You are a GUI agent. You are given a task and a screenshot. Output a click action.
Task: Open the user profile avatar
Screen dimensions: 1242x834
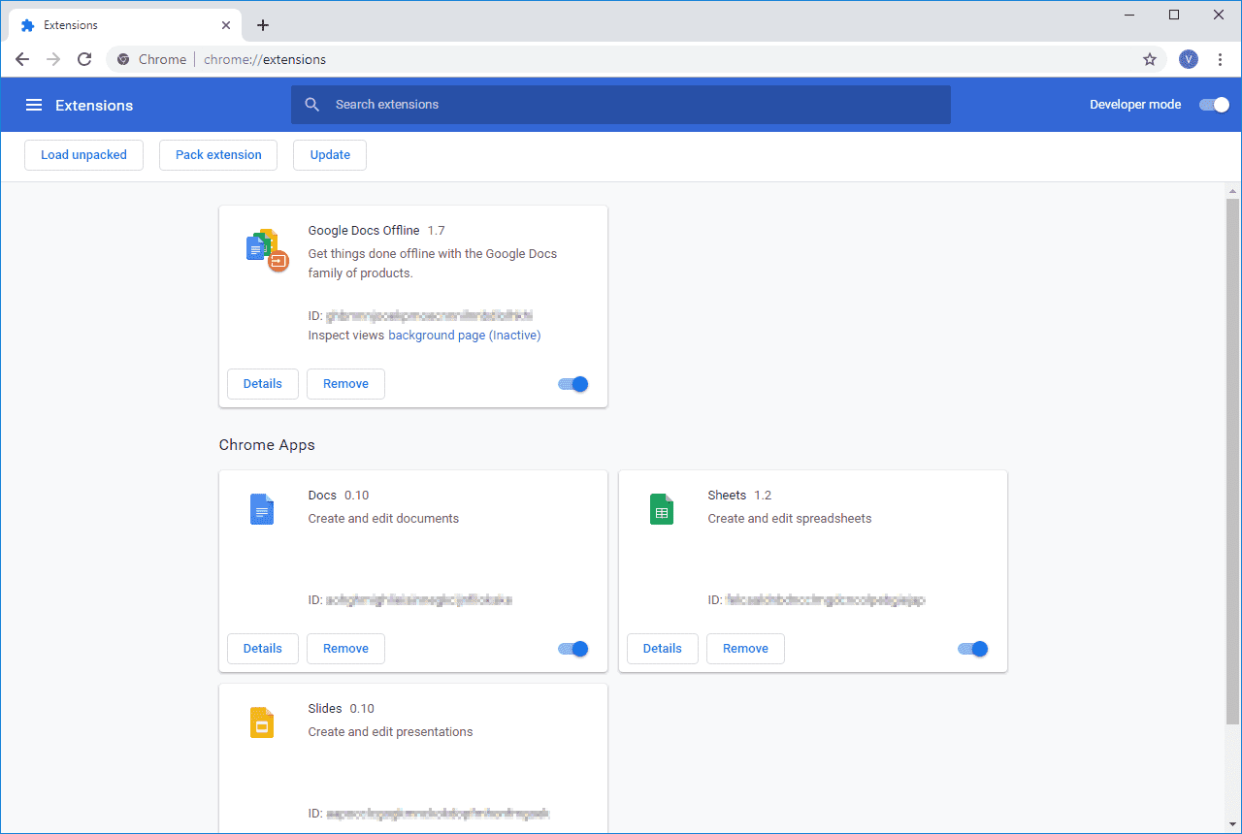point(1189,59)
